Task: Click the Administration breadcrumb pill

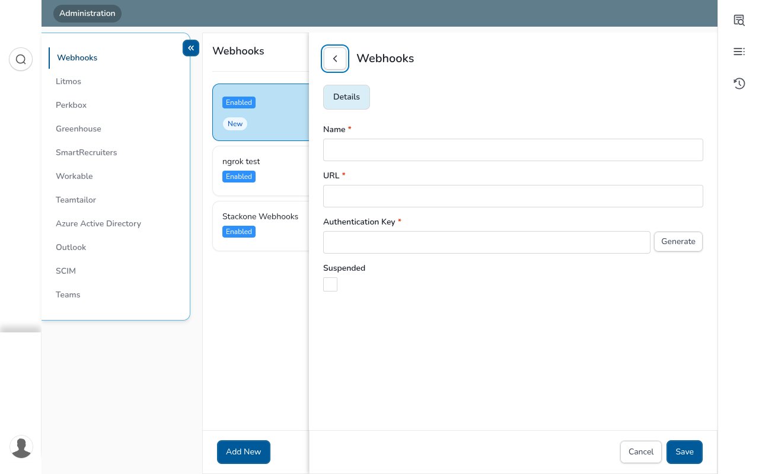Action: (87, 13)
